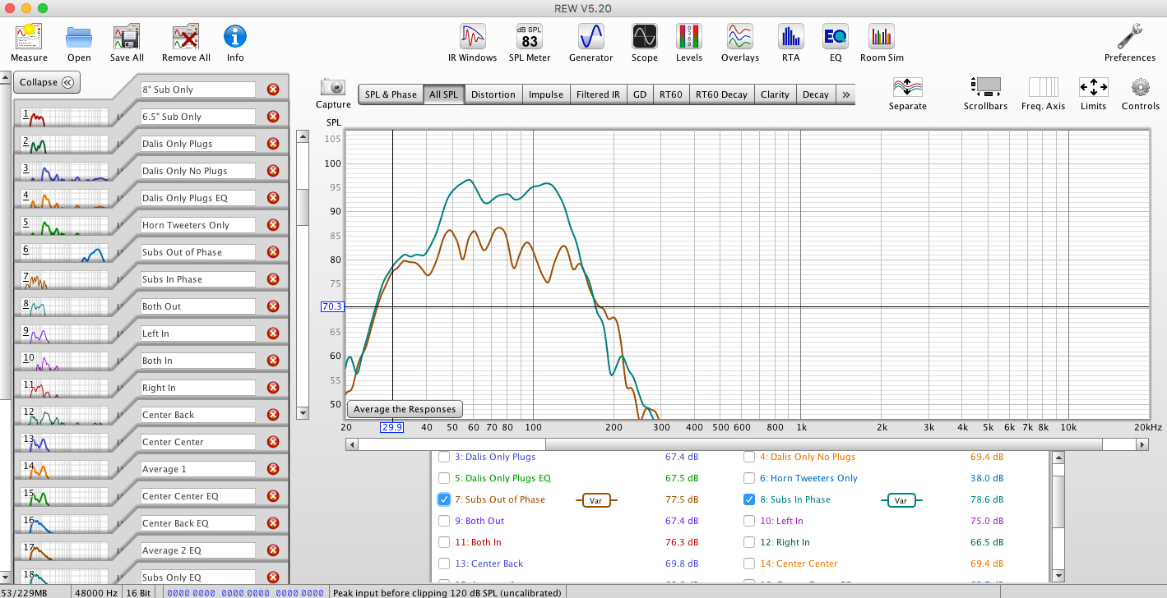
Task: Click Average the Responses button
Action: pyautogui.click(x=405, y=409)
